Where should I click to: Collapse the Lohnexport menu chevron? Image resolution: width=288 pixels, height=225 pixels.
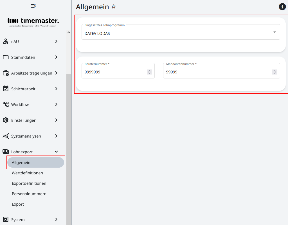coord(56,152)
